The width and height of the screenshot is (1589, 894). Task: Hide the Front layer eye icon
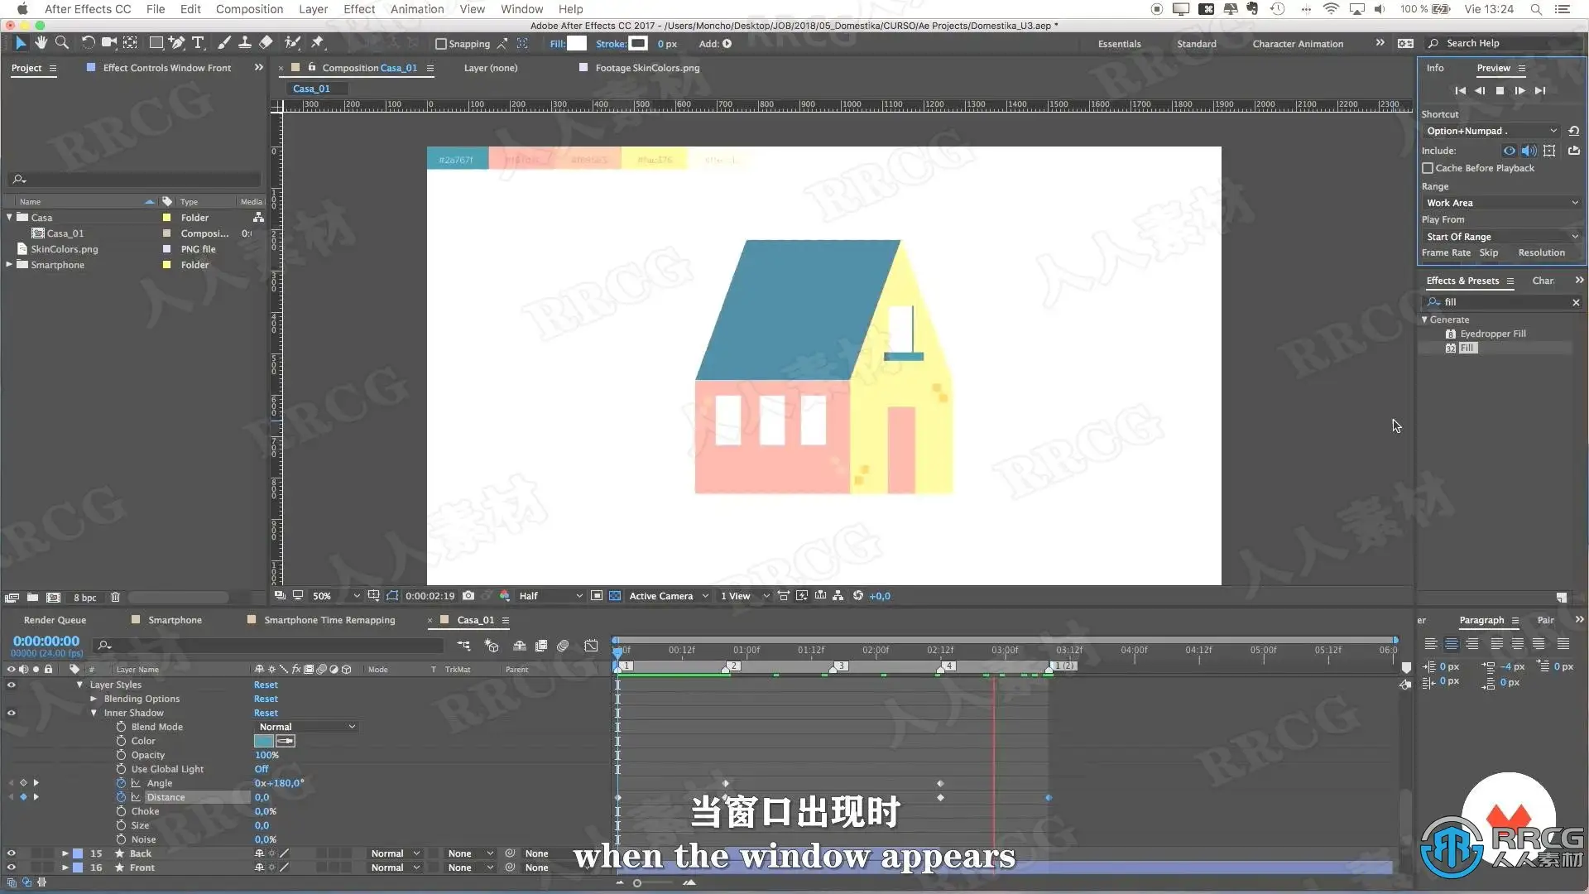11,868
